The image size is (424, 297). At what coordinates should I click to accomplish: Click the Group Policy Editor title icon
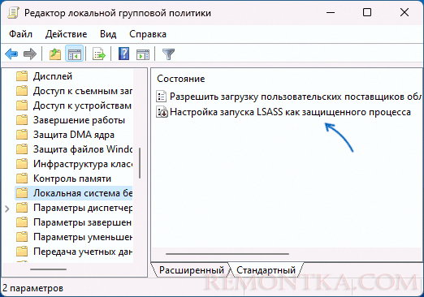tap(13, 13)
